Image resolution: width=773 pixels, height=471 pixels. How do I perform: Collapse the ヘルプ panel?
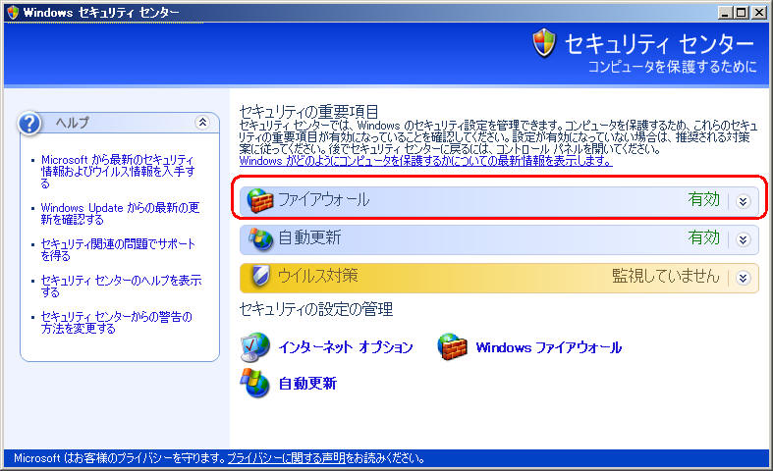202,123
